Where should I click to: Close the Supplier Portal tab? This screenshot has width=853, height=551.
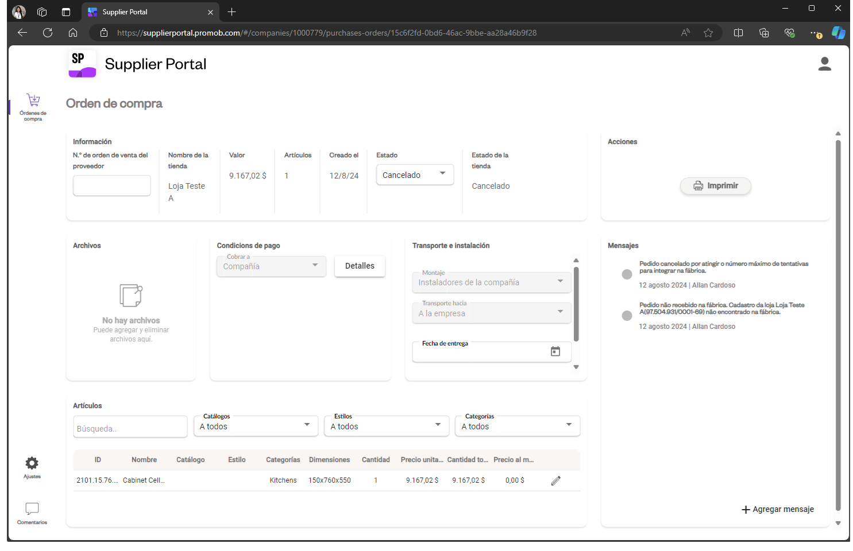210,12
